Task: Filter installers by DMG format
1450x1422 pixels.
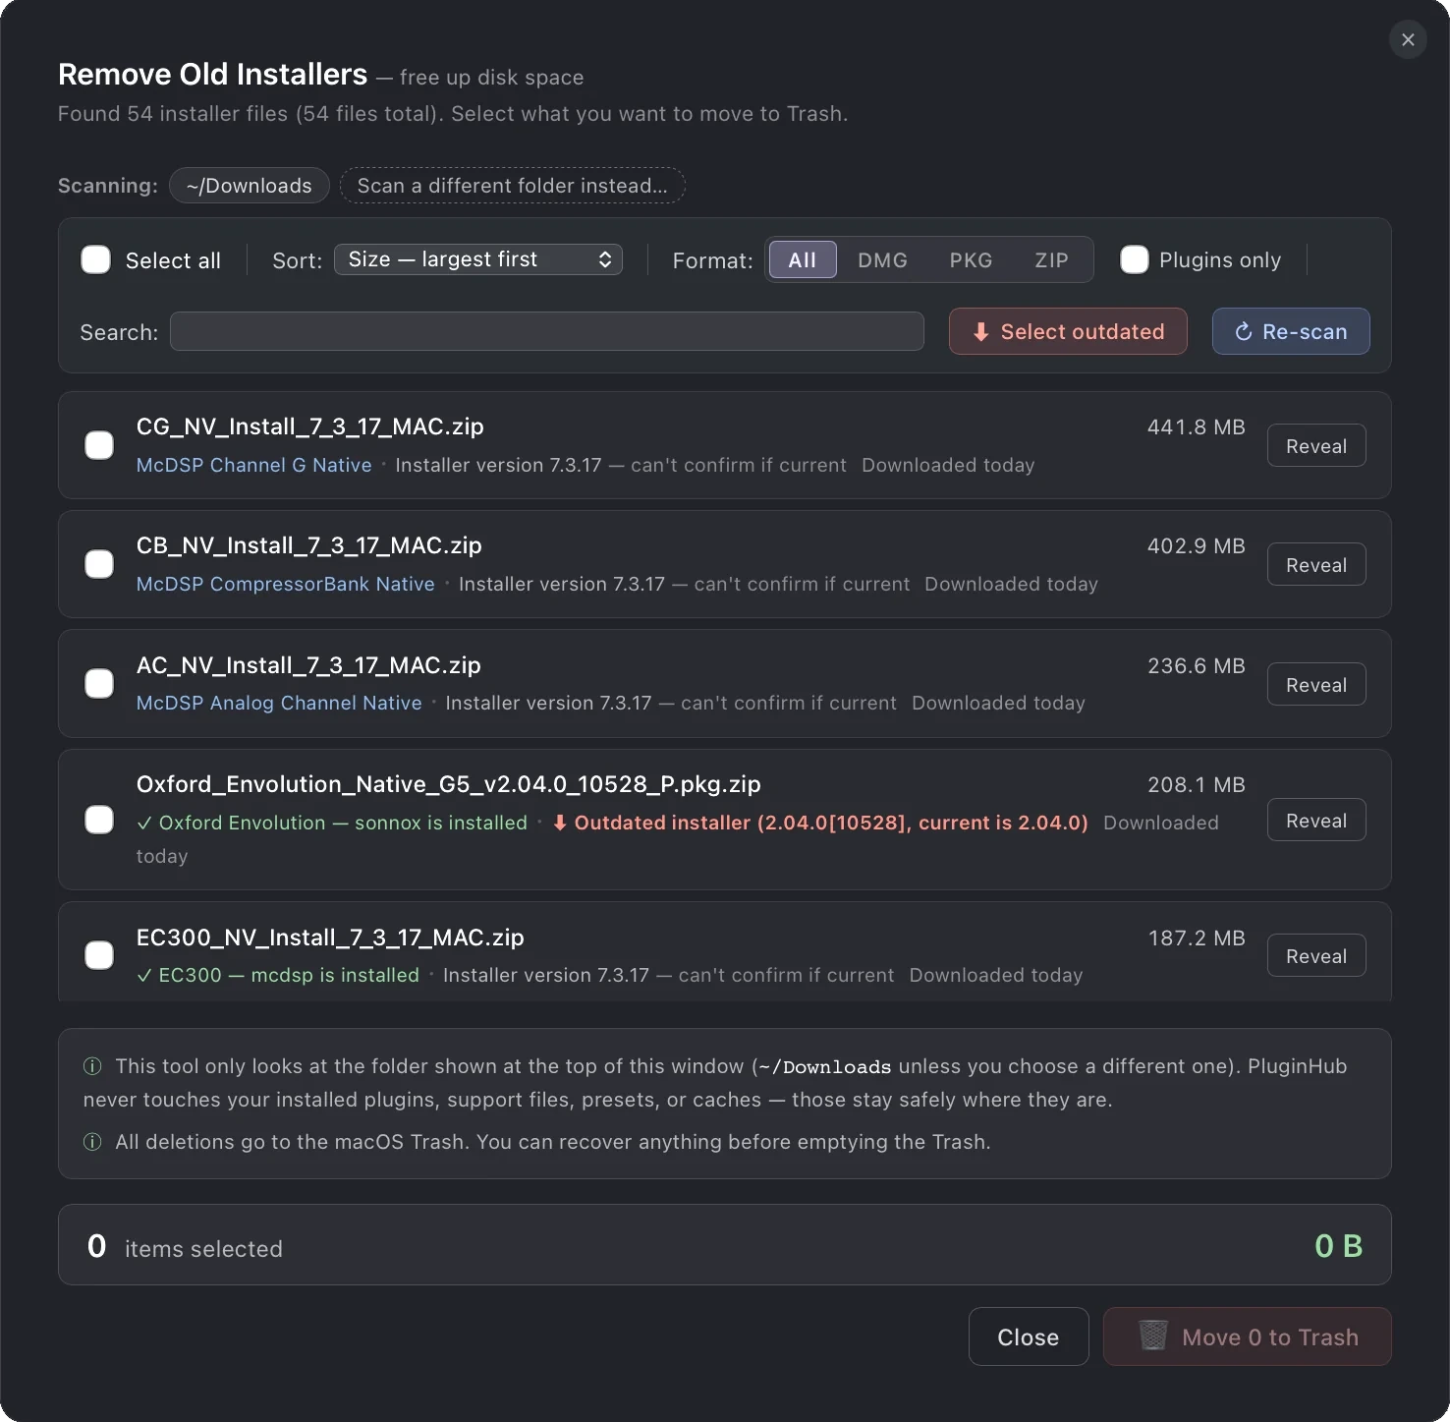Action: (x=882, y=260)
